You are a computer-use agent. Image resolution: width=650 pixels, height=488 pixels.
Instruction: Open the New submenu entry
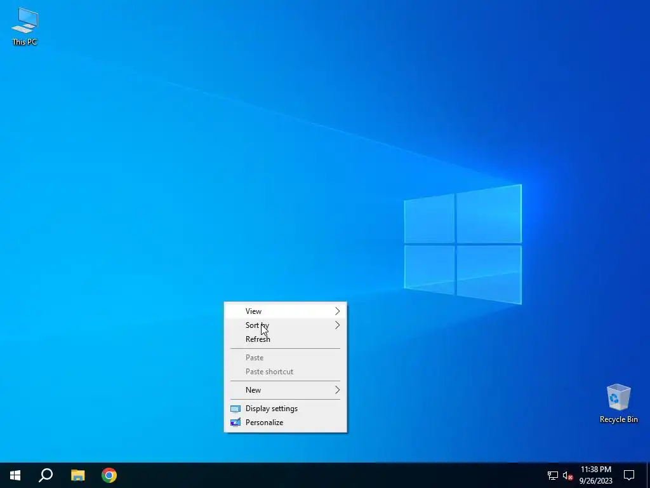pyautogui.click(x=285, y=390)
